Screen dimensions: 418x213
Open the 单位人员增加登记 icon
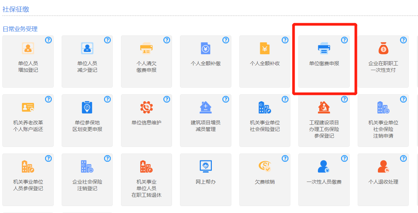pyautogui.click(x=28, y=48)
